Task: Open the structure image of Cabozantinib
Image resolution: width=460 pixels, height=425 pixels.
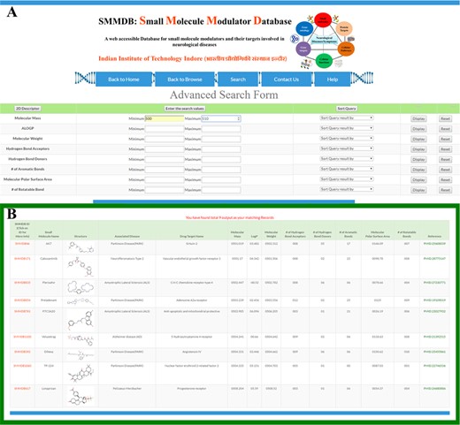Action: pyautogui.click(x=80, y=267)
